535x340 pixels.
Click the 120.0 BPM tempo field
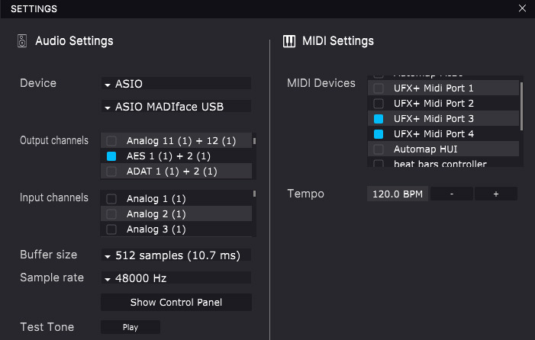(397, 194)
